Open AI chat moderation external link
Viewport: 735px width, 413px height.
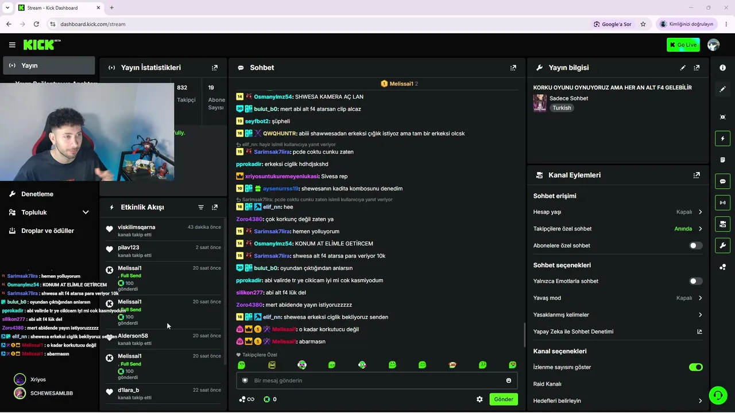(x=699, y=332)
